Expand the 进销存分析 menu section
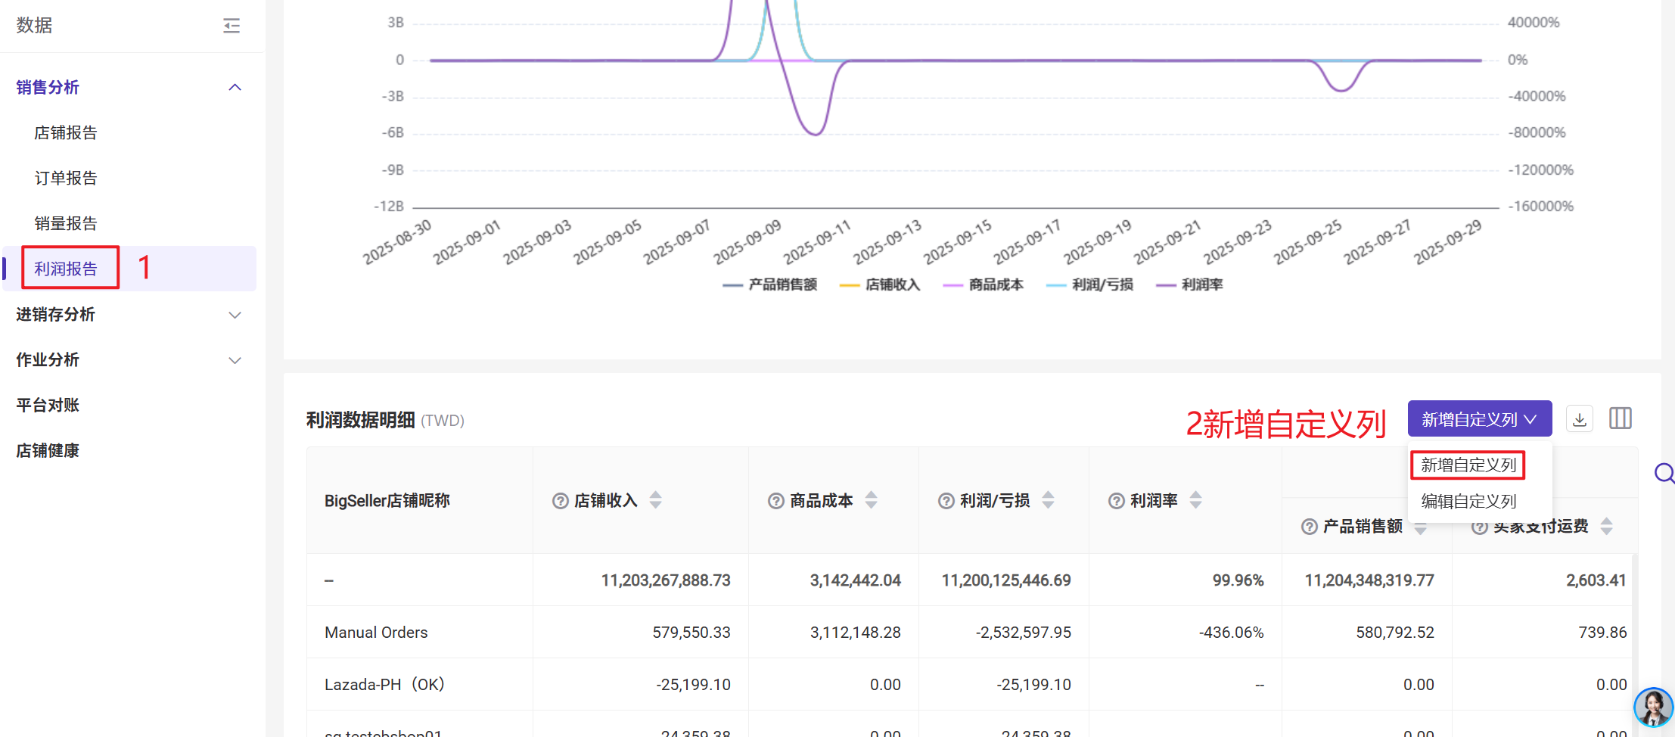This screenshot has width=1675, height=737. (x=235, y=315)
